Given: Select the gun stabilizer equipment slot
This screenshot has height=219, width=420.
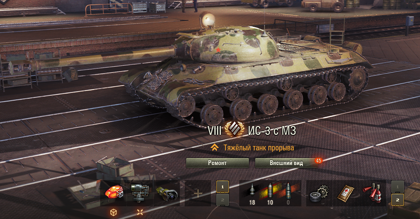Looking at the screenshot, I should coord(140,193).
